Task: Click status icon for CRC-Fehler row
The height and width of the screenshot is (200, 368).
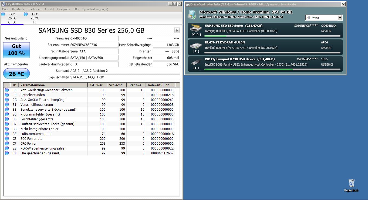Action: (7, 143)
